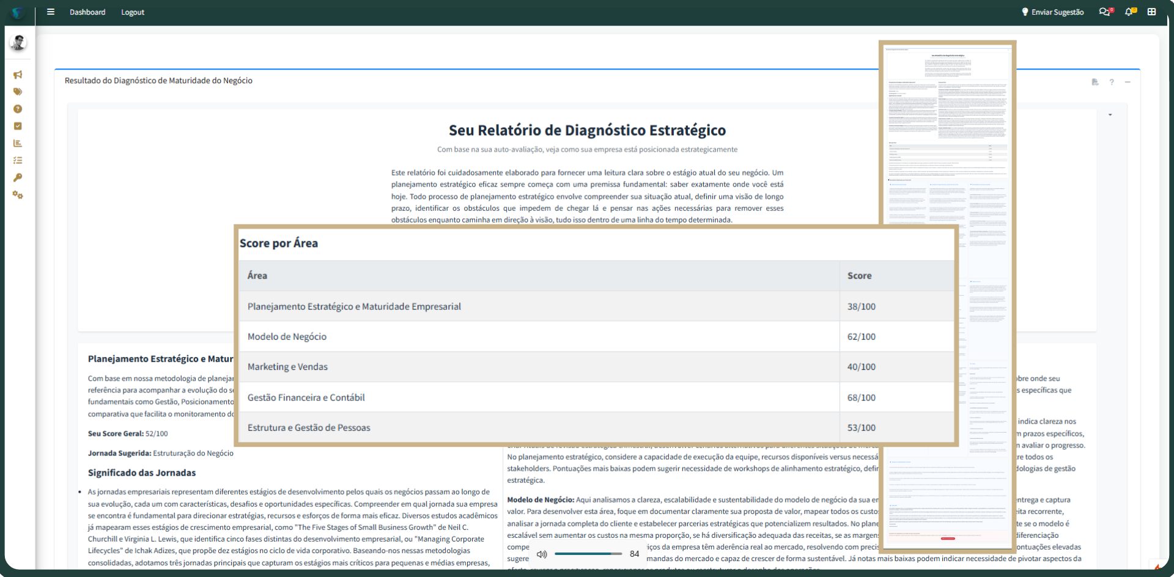Open the grid apps icon in top bar

point(1151,12)
